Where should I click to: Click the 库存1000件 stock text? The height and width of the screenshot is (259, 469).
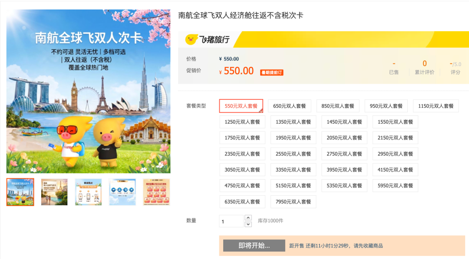271,221
